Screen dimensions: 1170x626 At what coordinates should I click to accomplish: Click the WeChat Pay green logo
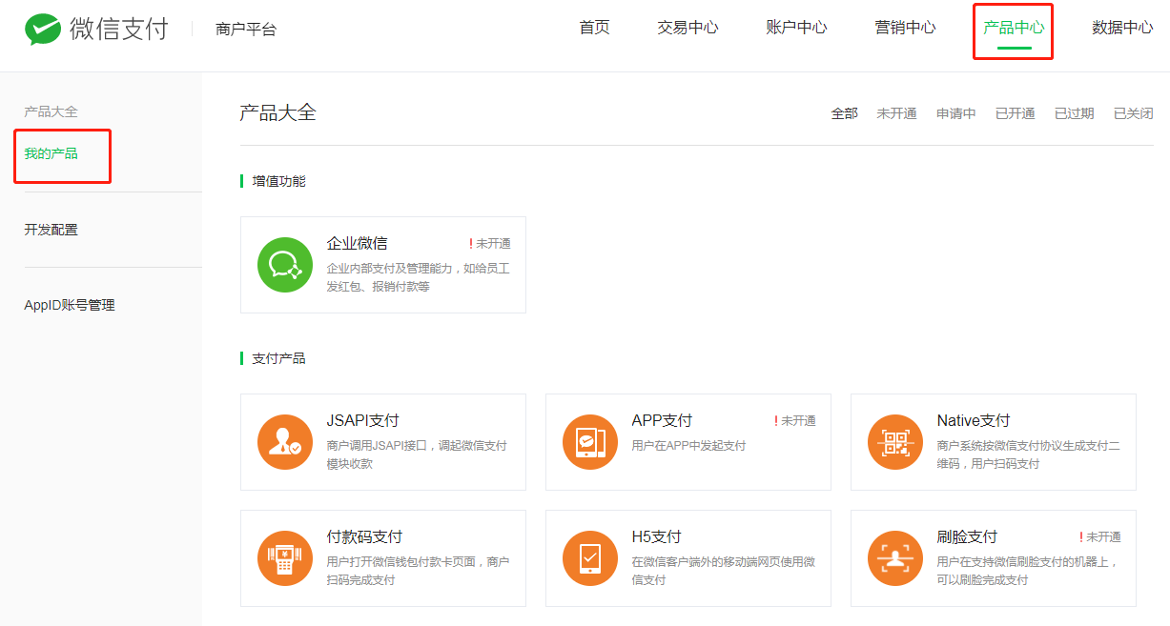pyautogui.click(x=42, y=30)
